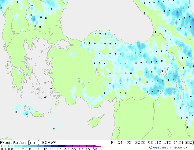Click the '(12+360)' forecast offset text
This screenshot has height=150, width=194.
[x=184, y=143]
